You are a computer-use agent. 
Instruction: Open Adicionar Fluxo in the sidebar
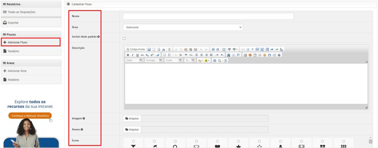pos(31,42)
